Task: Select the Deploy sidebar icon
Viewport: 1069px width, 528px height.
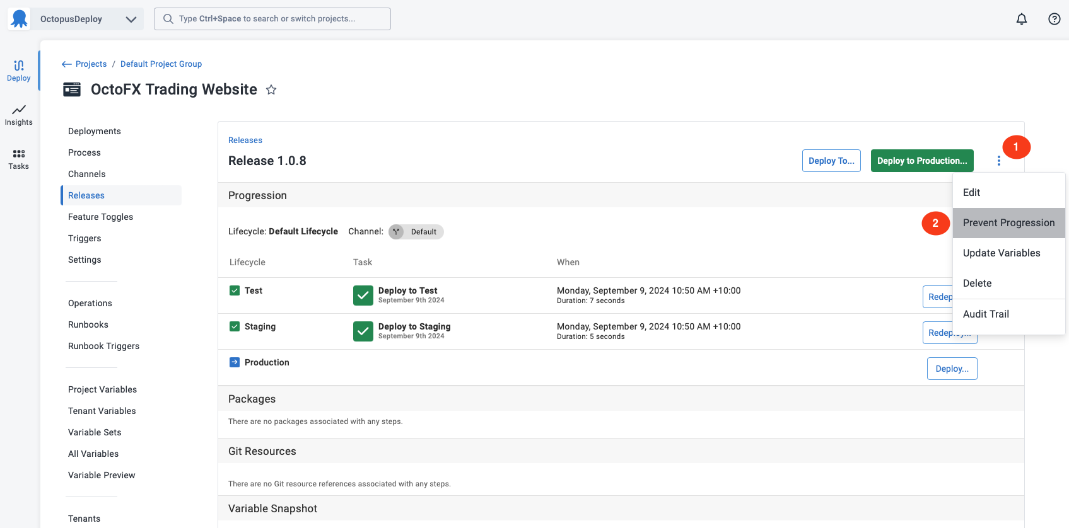Action: pos(19,71)
